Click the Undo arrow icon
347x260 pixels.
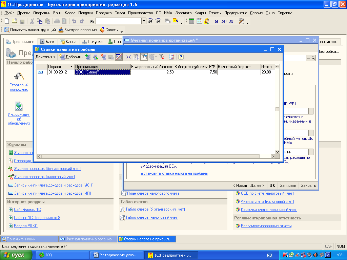[74, 21]
